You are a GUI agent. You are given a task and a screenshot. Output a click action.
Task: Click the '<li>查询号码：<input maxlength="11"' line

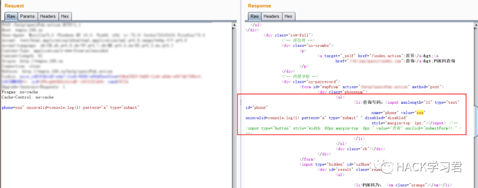pos(406,102)
